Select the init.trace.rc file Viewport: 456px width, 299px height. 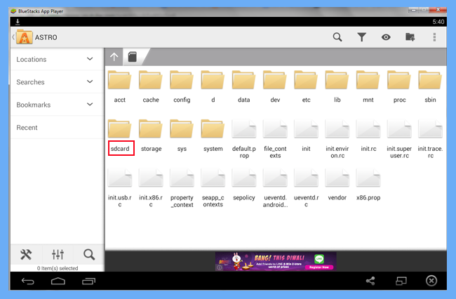coord(431,139)
